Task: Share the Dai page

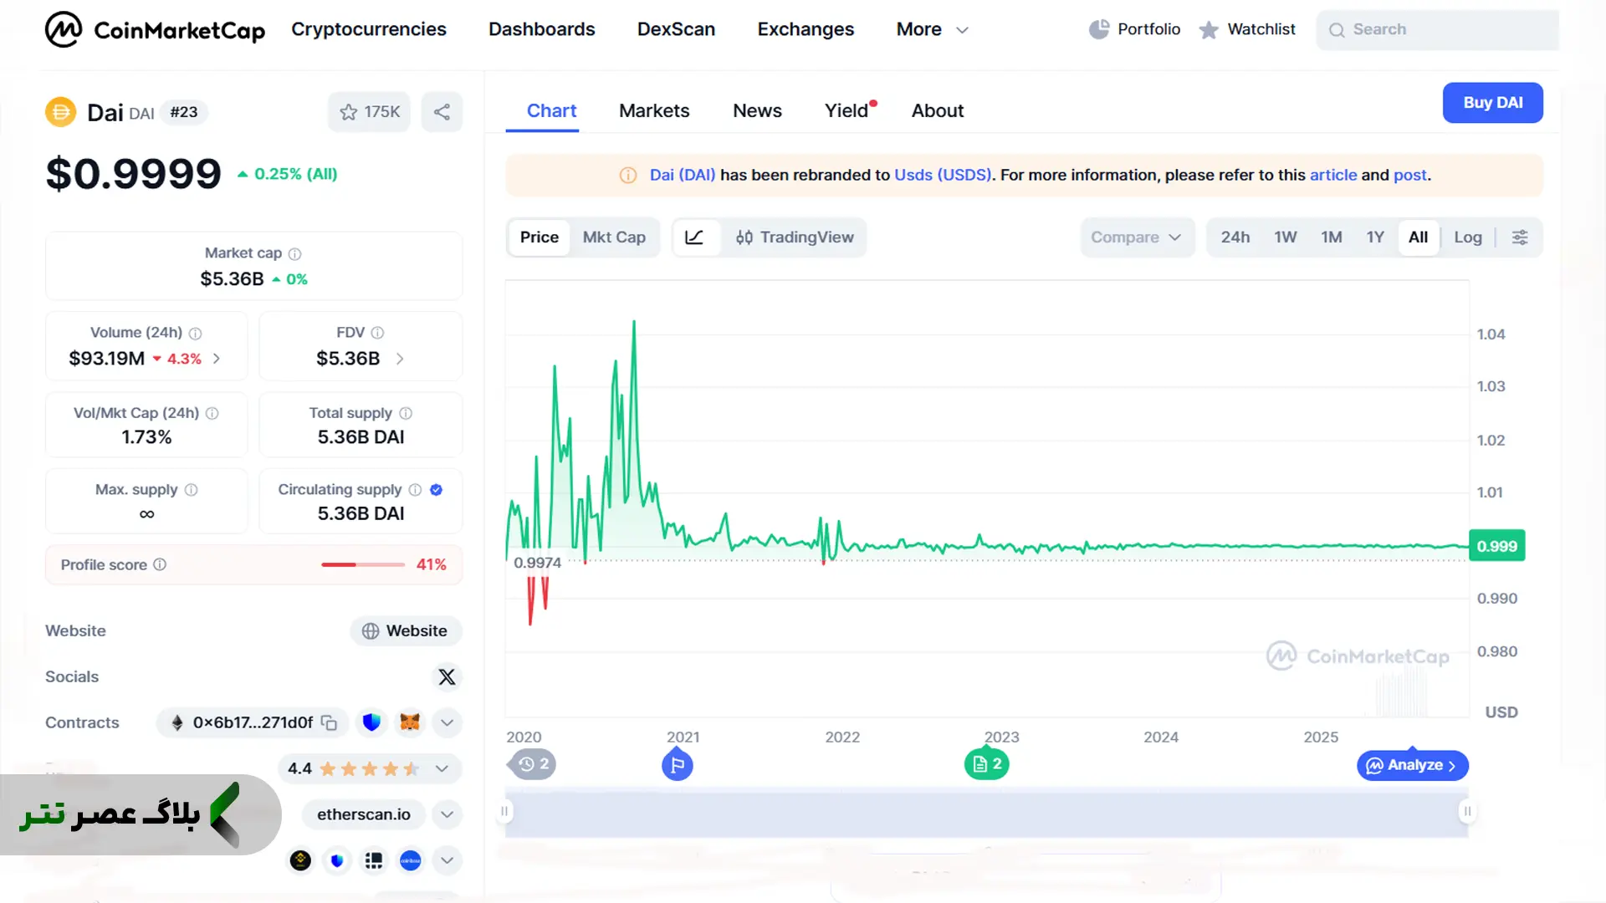Action: [x=442, y=112]
